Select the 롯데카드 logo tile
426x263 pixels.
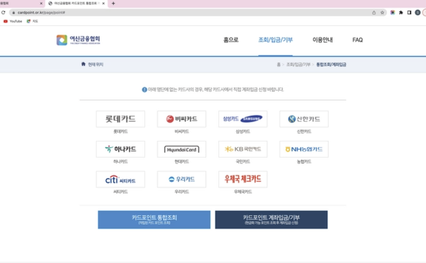pyautogui.click(x=120, y=119)
